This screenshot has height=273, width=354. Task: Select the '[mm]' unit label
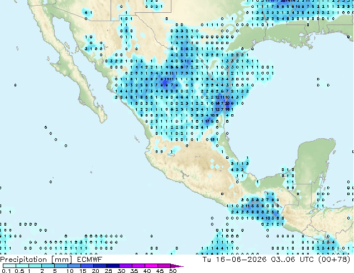coord(61,260)
